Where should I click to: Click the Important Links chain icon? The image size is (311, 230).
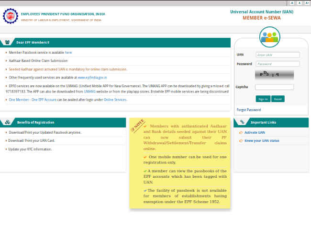243,122
